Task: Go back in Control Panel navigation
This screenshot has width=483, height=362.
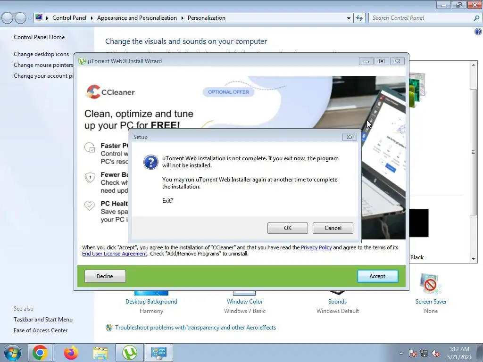Action: click(x=8, y=18)
